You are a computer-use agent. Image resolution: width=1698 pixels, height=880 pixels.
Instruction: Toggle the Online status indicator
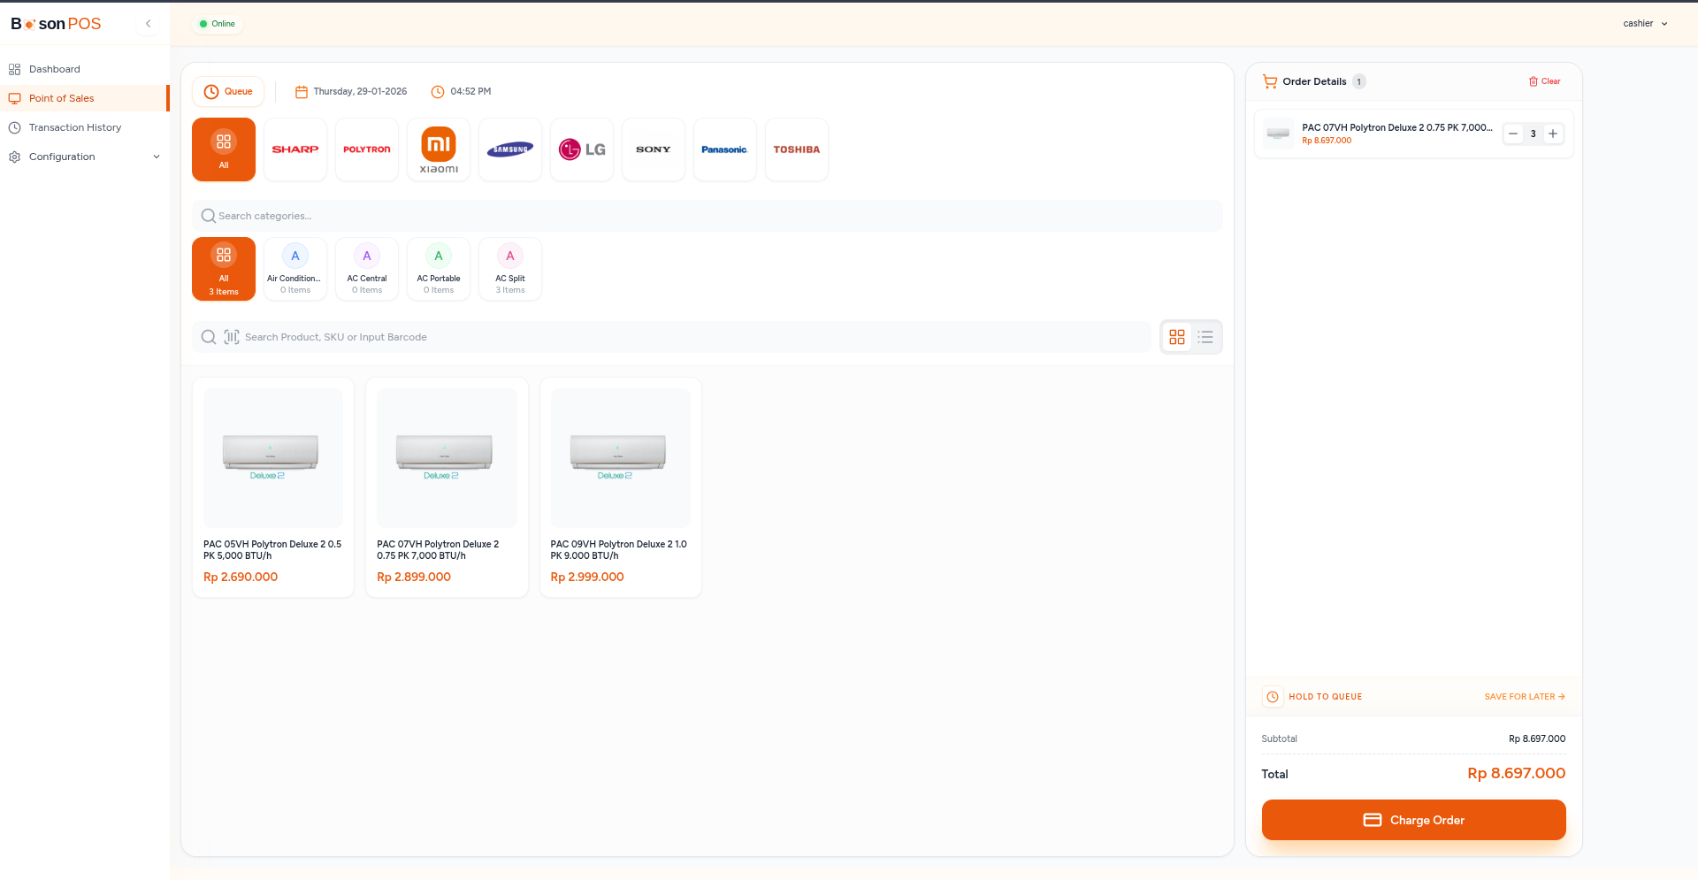click(218, 24)
